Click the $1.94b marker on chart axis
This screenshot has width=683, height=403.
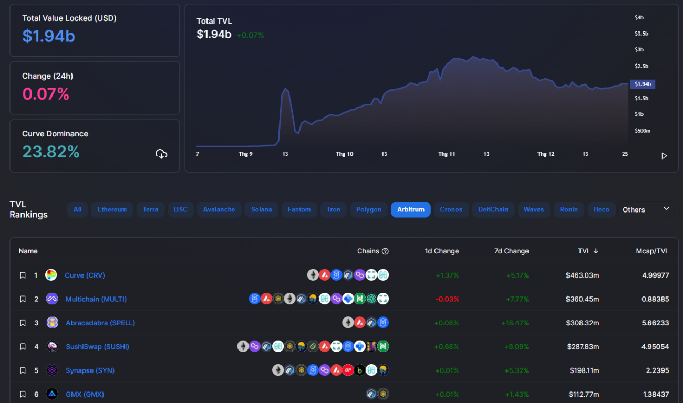tap(643, 84)
